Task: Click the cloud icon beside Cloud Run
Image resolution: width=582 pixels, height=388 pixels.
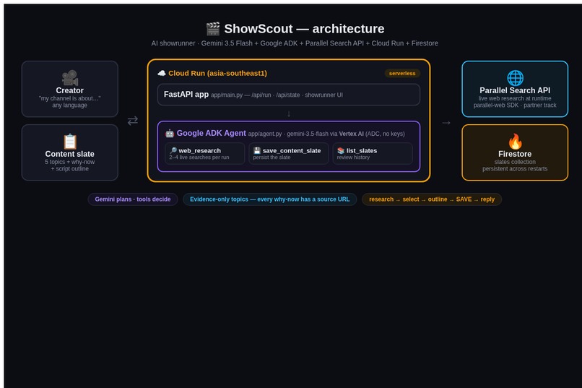Action: pos(162,73)
